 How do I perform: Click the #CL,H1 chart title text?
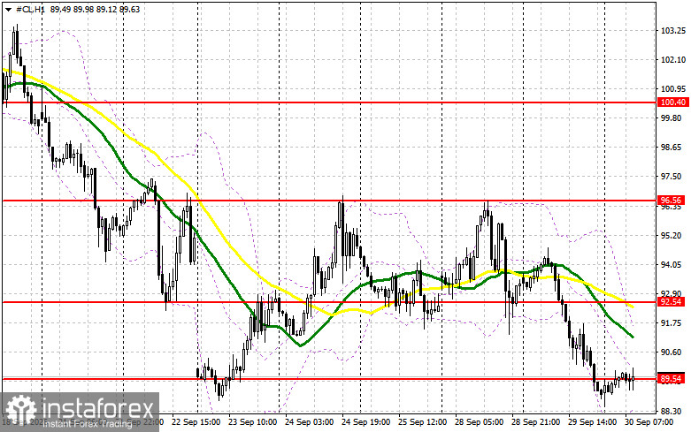pos(30,9)
